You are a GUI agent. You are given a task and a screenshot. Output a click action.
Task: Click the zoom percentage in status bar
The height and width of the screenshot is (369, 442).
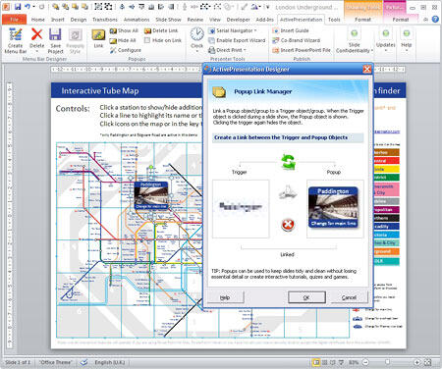coord(354,362)
